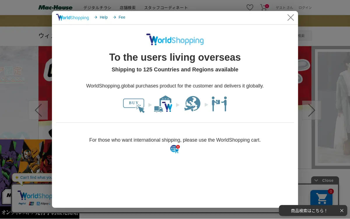Click the warehouse and truck step icon
This screenshot has height=219, width=350.
pos(163,104)
